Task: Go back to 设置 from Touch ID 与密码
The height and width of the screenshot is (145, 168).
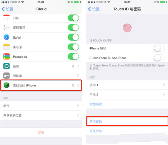Action: click(x=94, y=9)
